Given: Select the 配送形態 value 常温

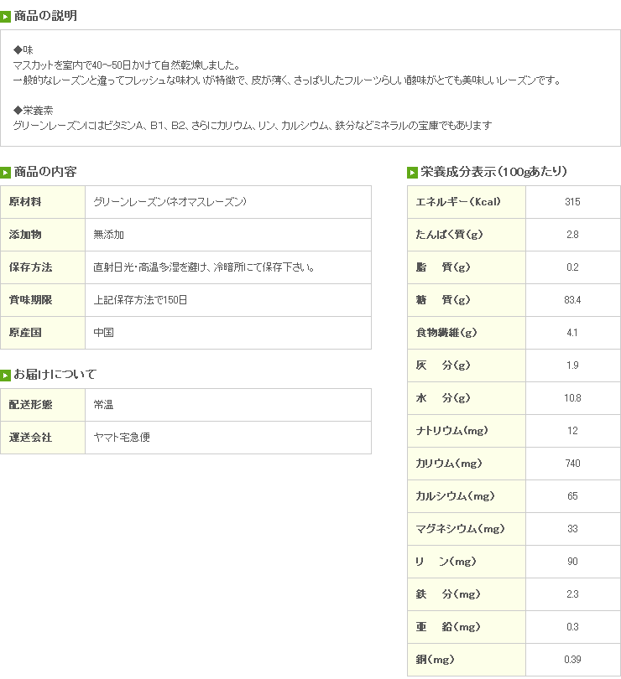Looking at the screenshot, I should coord(104,405).
